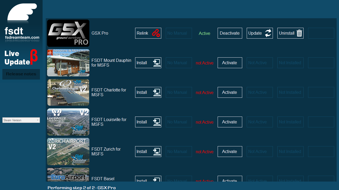Click the empty last box in GSX Pro row

click(321, 33)
